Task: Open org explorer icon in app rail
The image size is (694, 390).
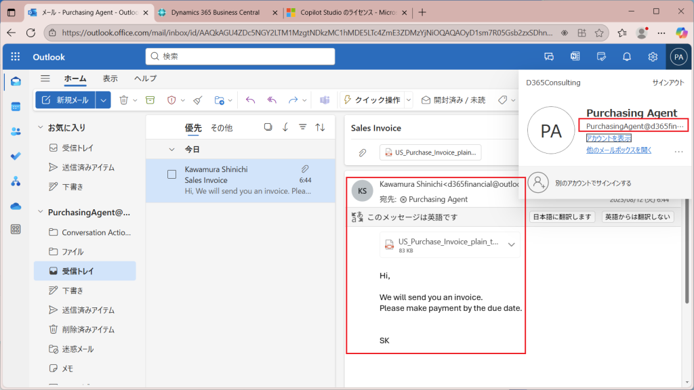Action: click(x=16, y=181)
